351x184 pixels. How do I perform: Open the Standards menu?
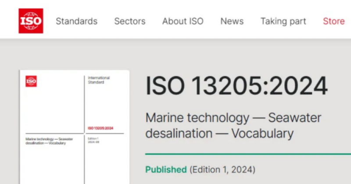pos(76,21)
